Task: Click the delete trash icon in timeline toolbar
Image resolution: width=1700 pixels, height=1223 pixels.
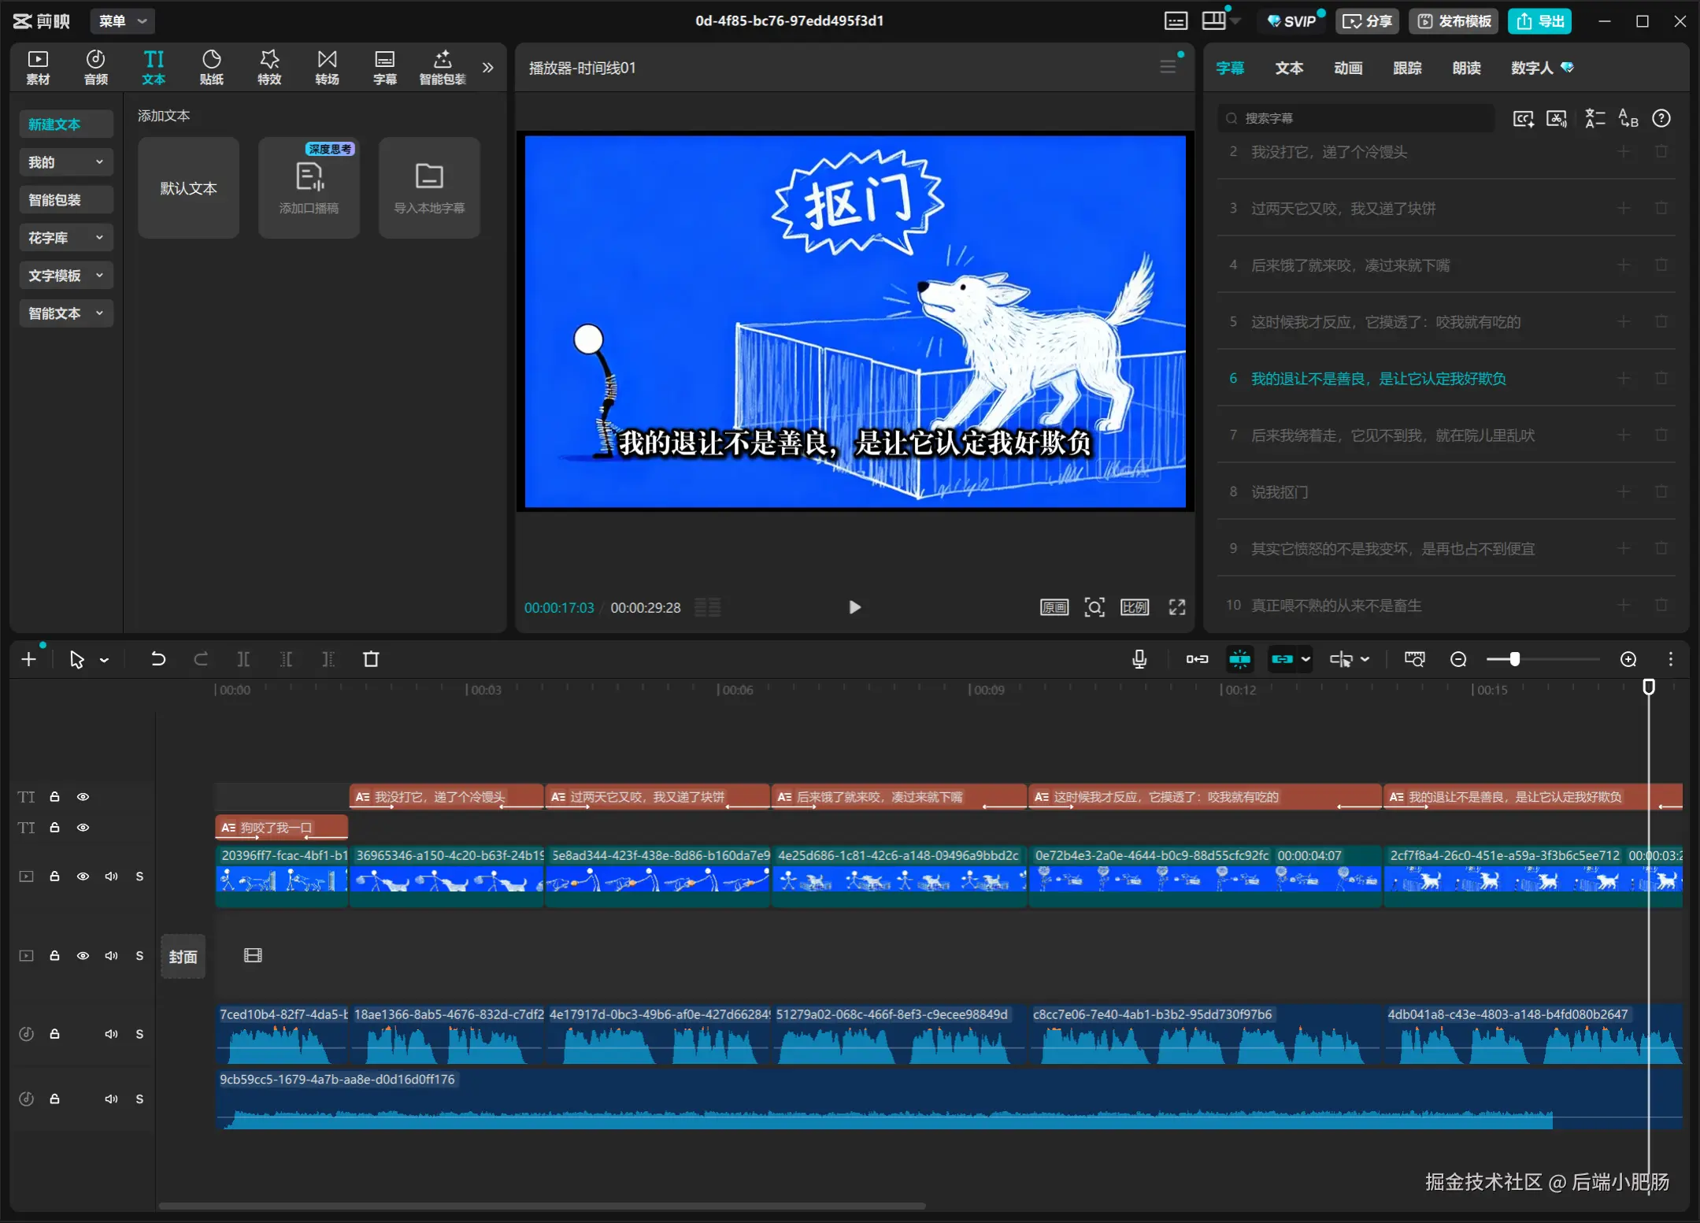Action: click(371, 659)
